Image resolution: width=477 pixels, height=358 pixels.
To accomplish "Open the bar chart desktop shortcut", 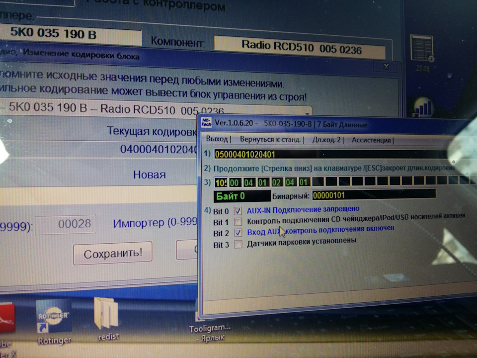I will click(x=424, y=107).
